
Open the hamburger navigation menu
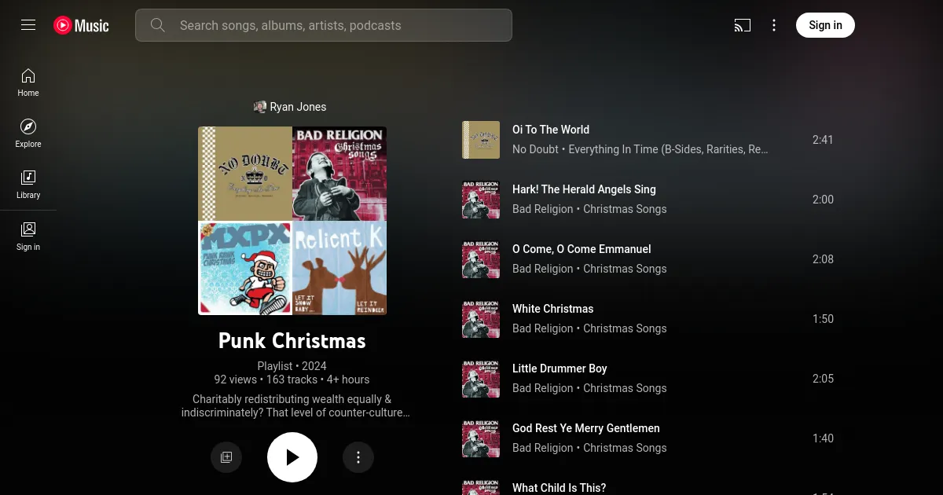click(x=28, y=24)
